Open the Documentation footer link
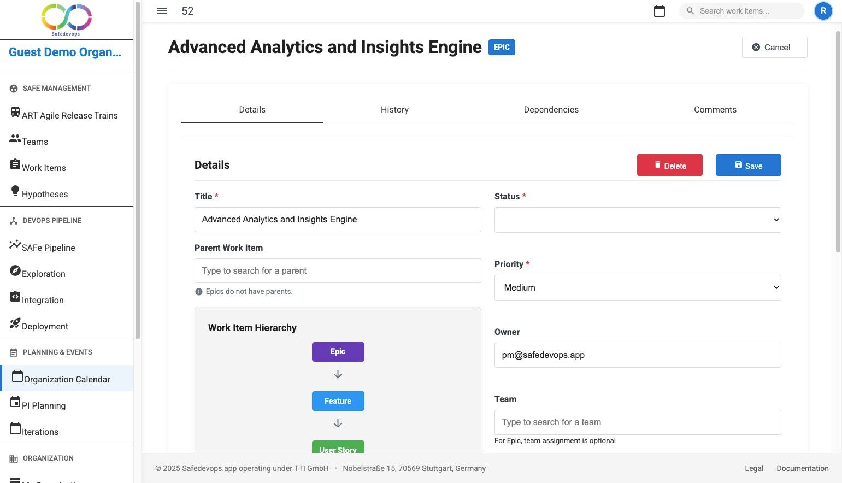The width and height of the screenshot is (842, 483). click(x=803, y=468)
